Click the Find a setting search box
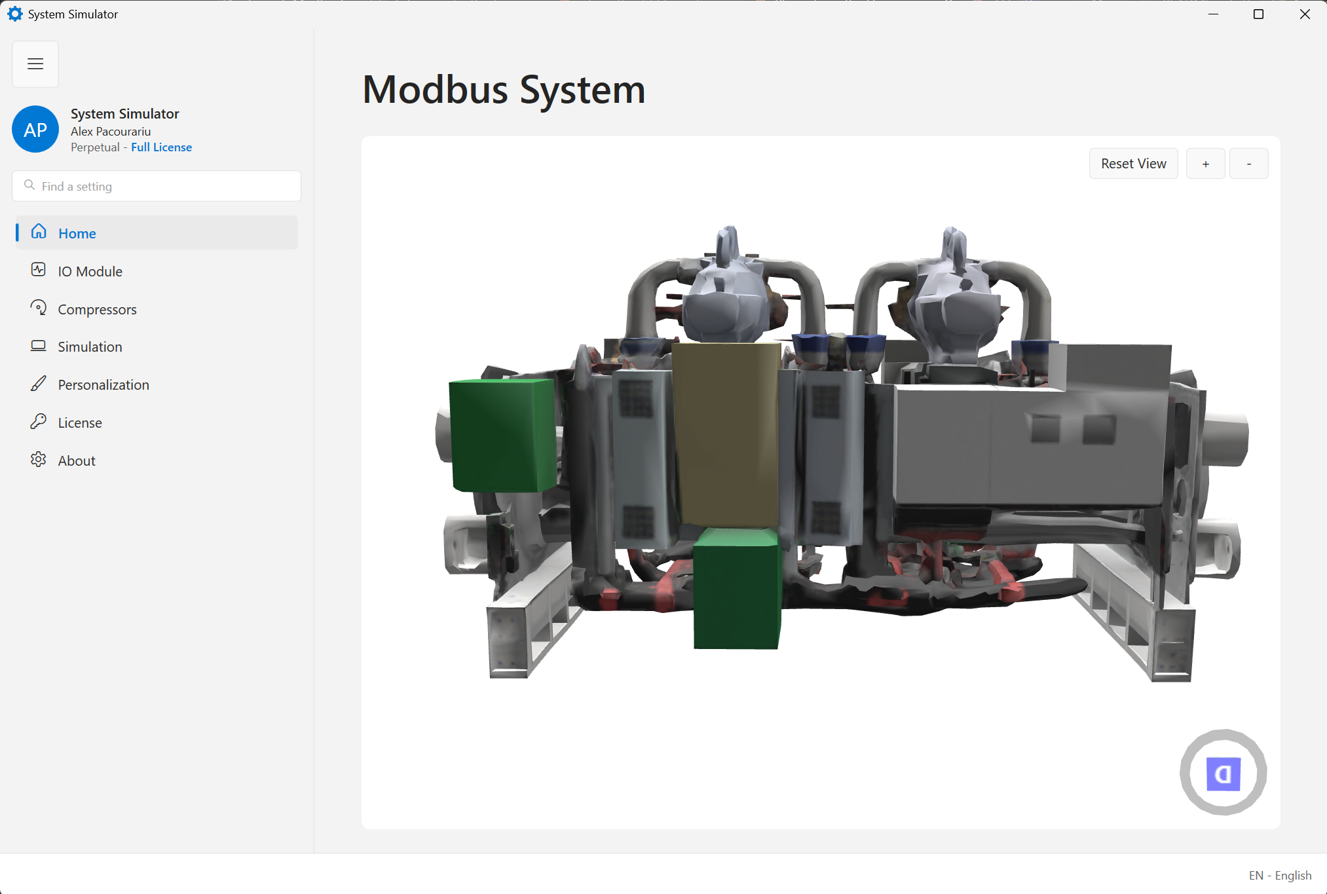 click(x=157, y=187)
